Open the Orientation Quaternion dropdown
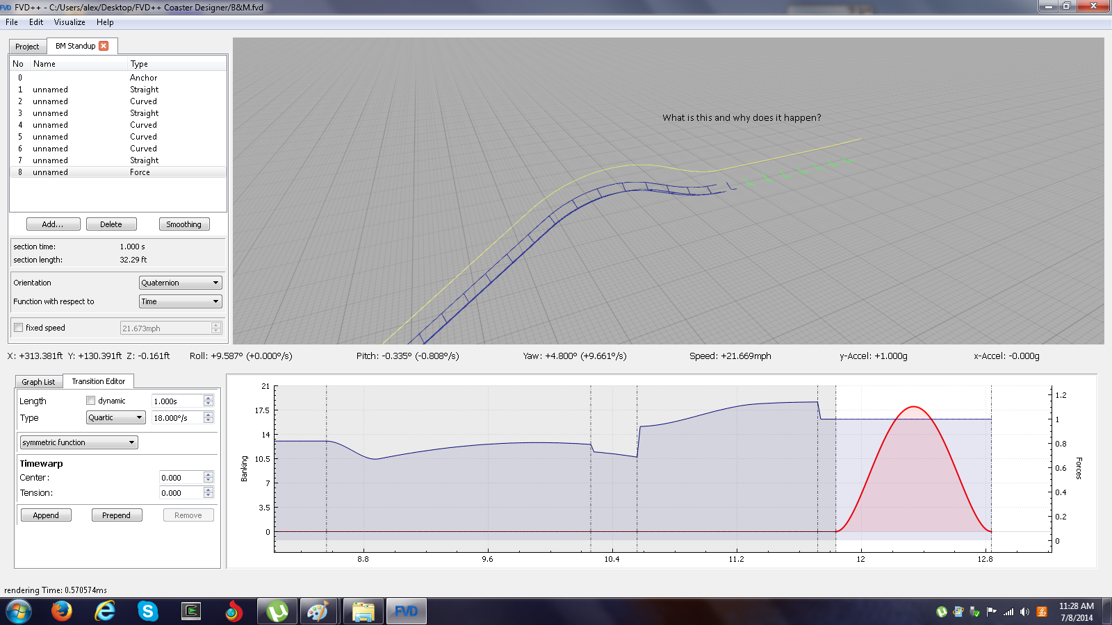Viewport: 1112px width, 625px height. pos(180,283)
